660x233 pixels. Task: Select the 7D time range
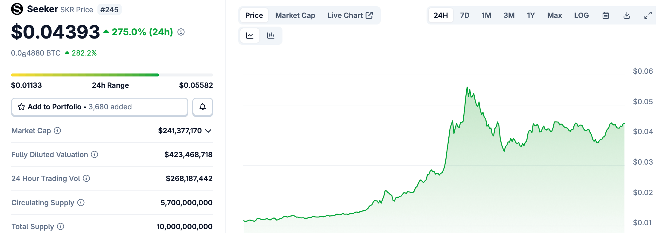tap(465, 15)
